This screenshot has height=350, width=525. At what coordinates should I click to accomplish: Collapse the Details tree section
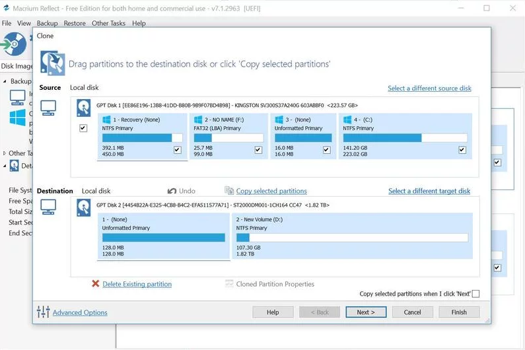[x=5, y=166]
